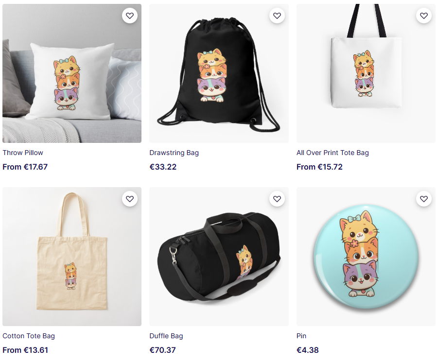Image resolution: width=438 pixels, height=364 pixels.
Task: View the black Duffle Bag image
Action: pyautogui.click(x=219, y=257)
